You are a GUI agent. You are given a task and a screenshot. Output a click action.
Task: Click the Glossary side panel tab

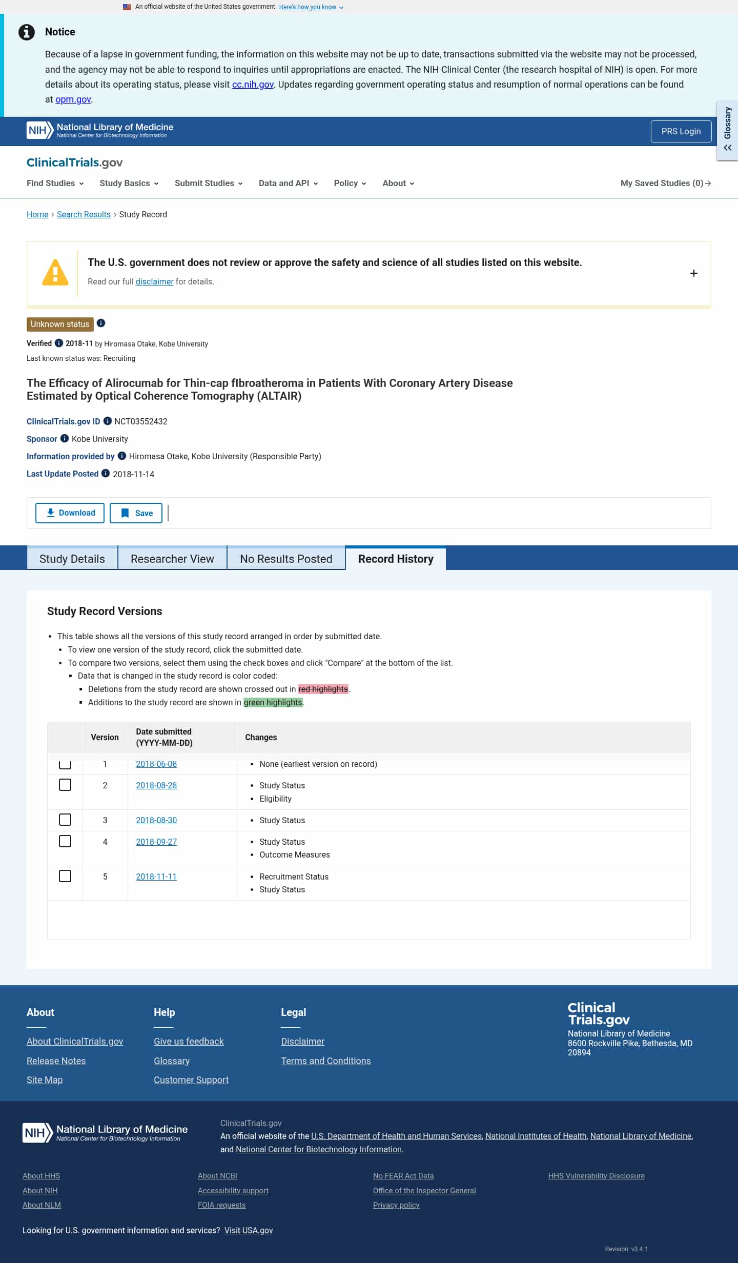[x=727, y=130]
